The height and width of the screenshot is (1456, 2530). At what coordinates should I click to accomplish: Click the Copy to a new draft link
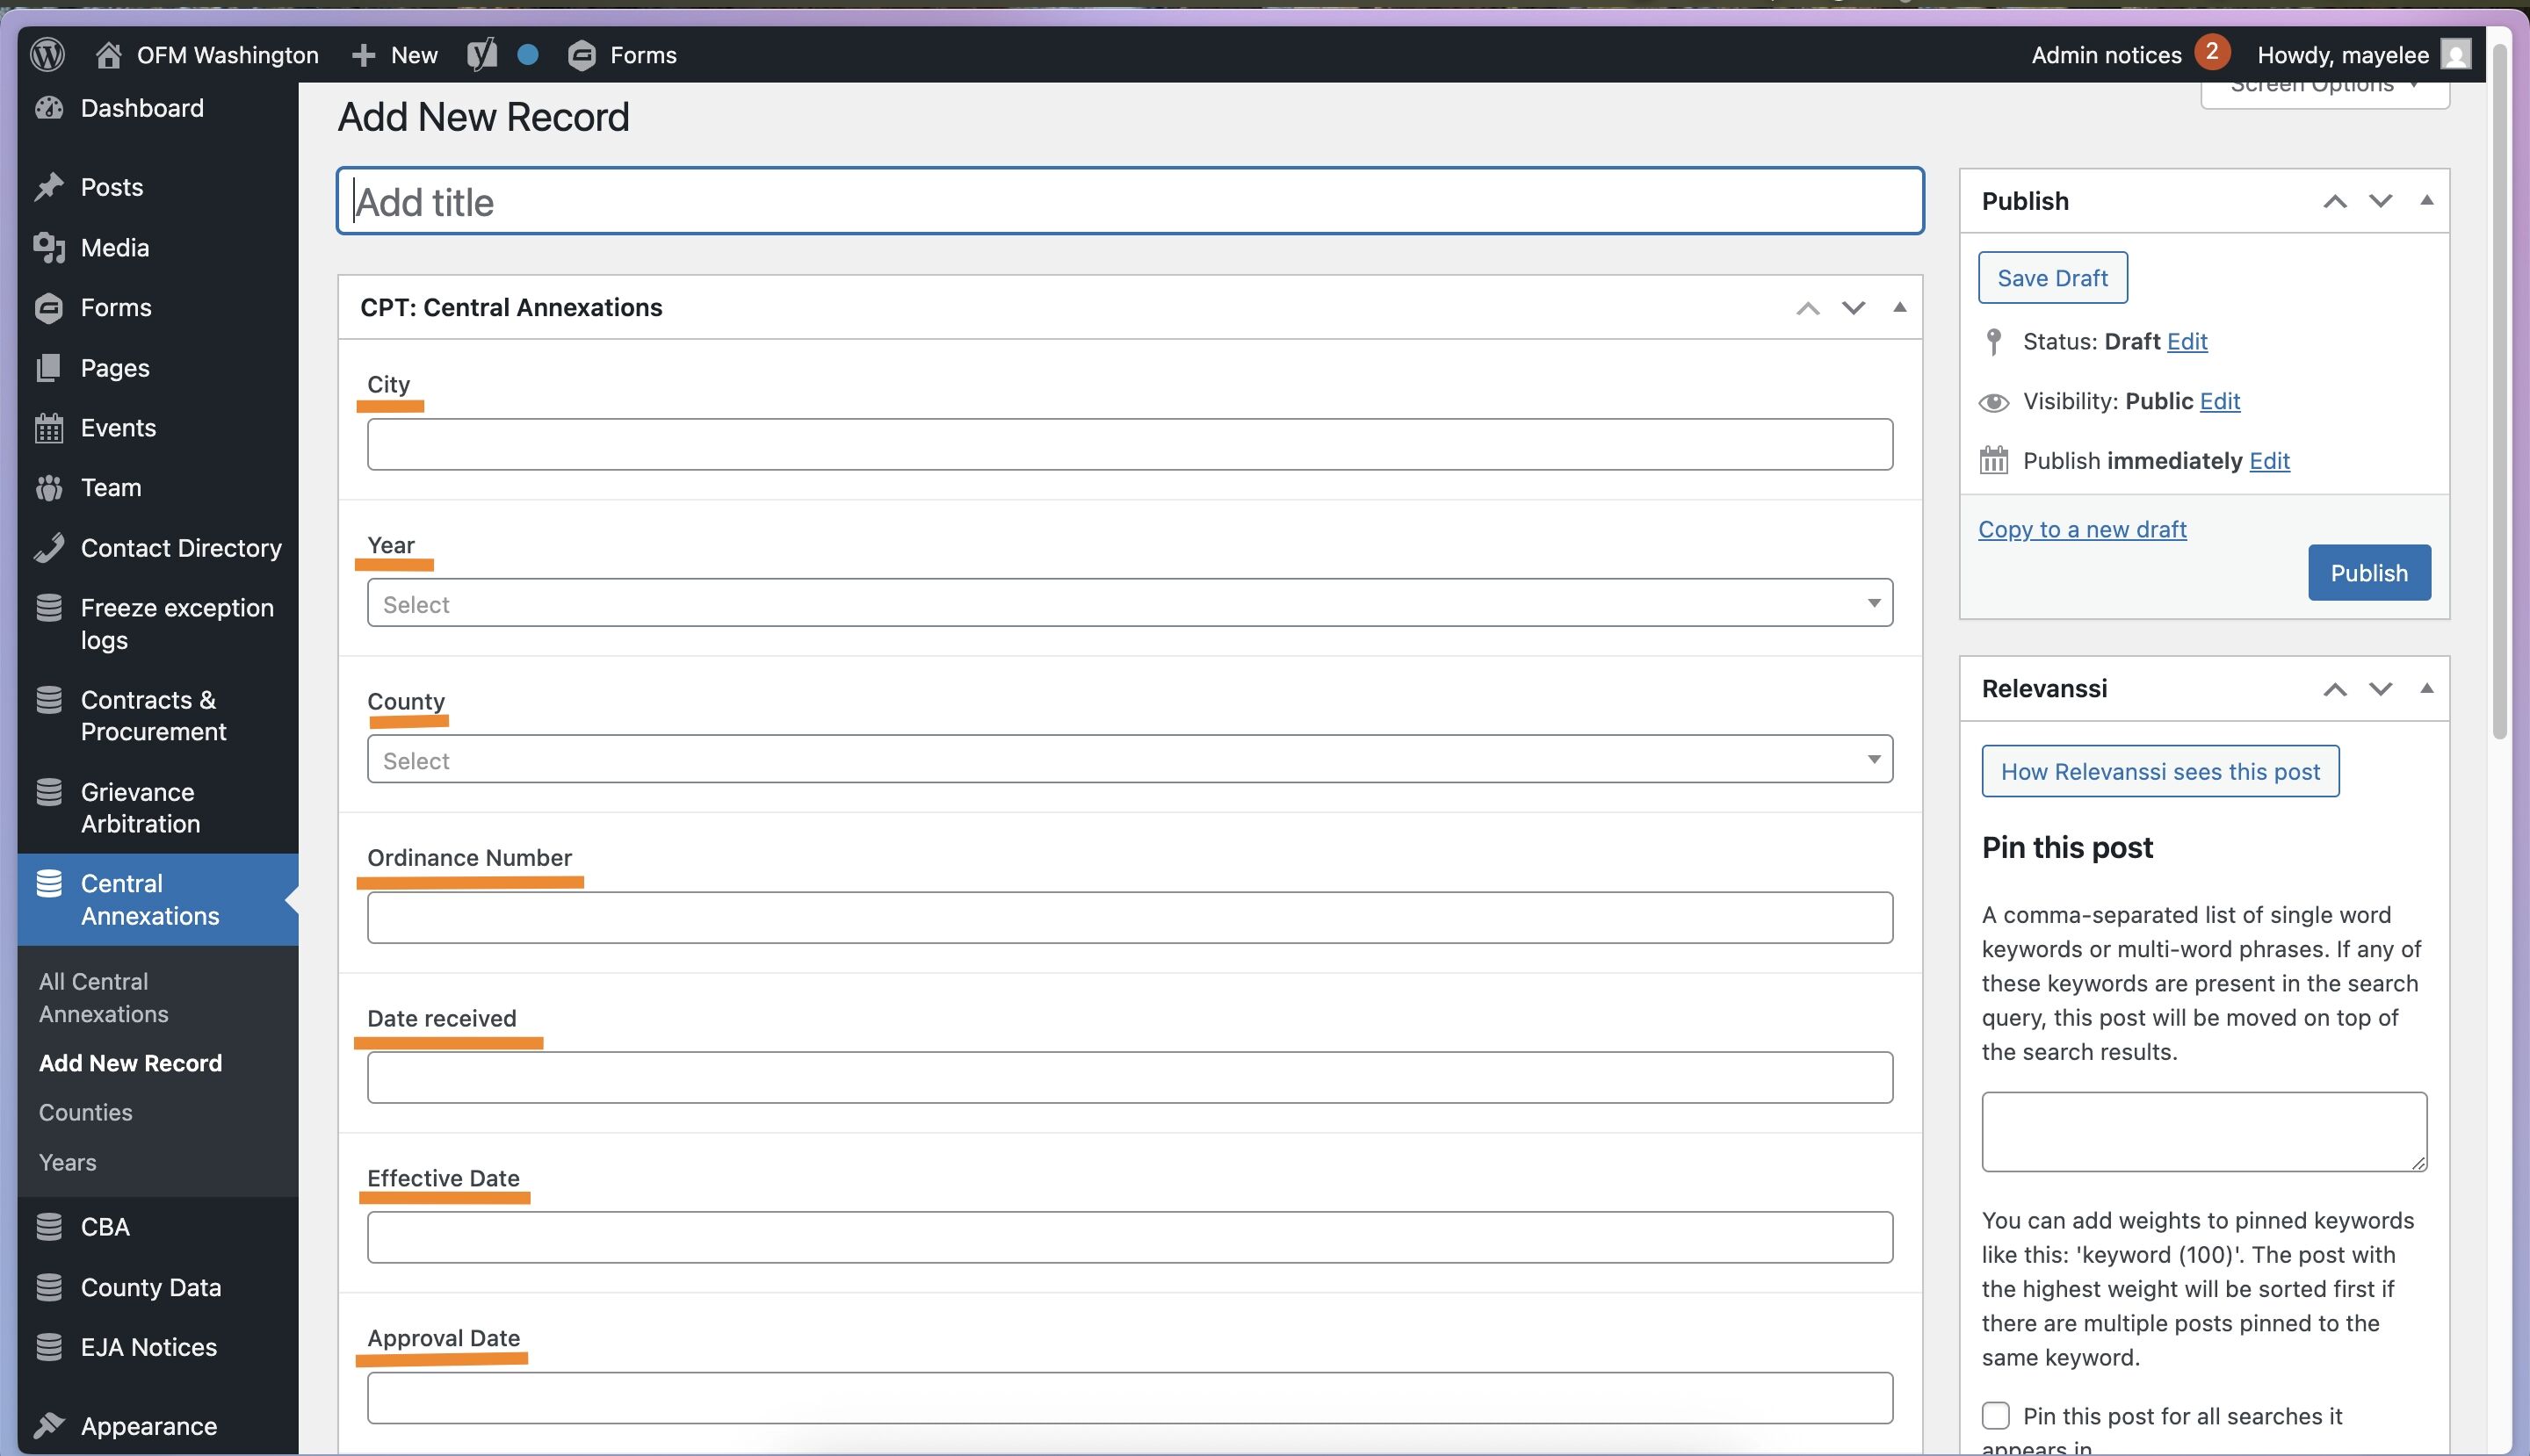point(2082,529)
